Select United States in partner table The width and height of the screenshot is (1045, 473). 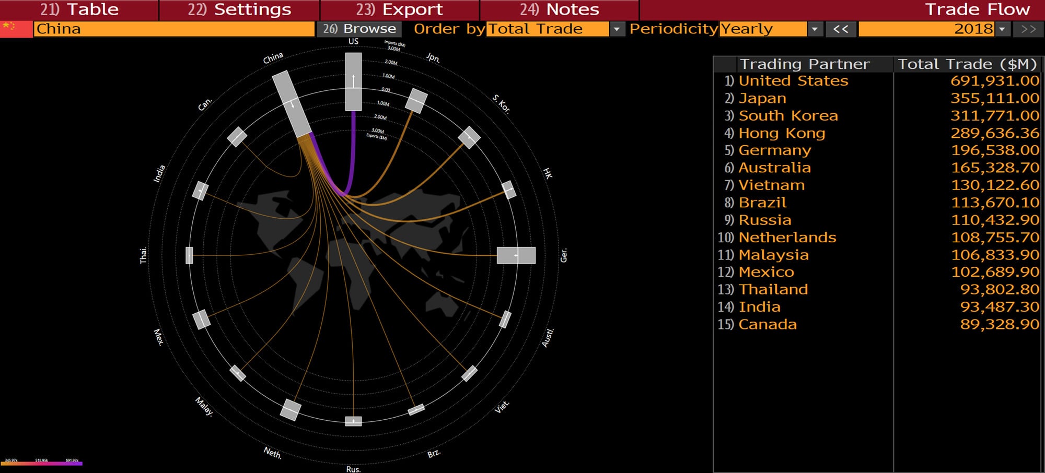coord(793,81)
